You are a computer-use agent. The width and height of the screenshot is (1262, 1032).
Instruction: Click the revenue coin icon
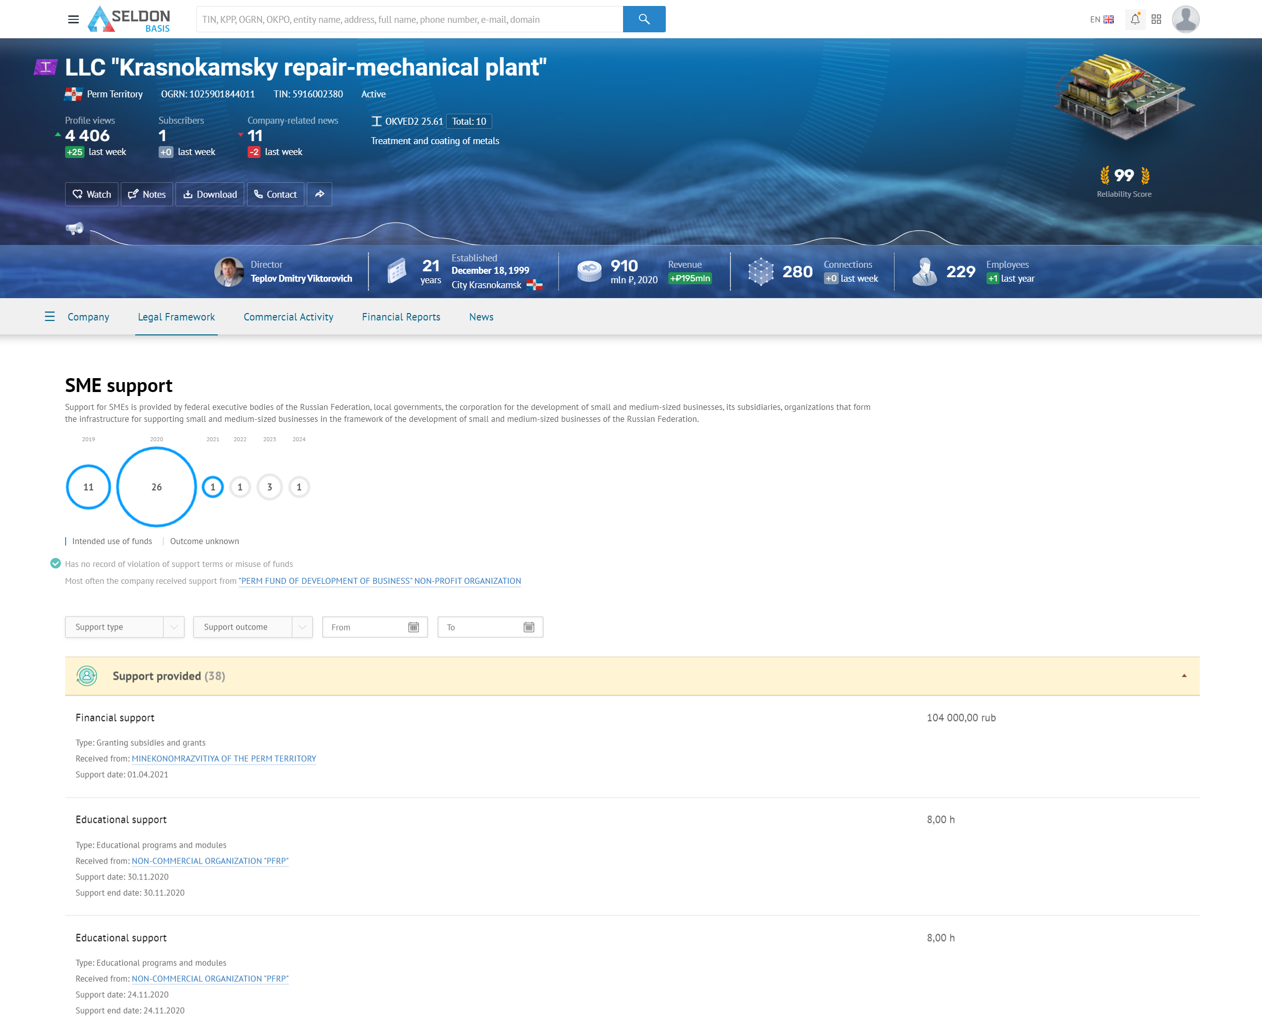coord(589,271)
